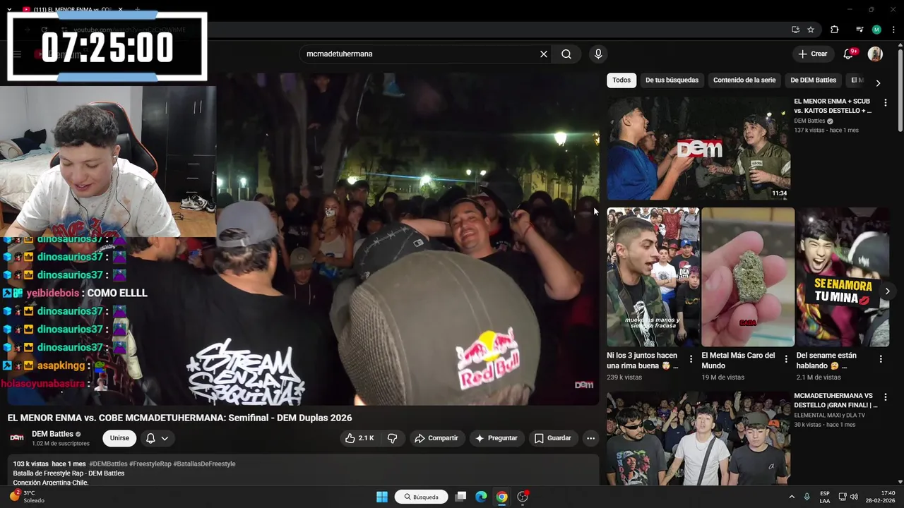Open the Windows Start button

pos(381,497)
